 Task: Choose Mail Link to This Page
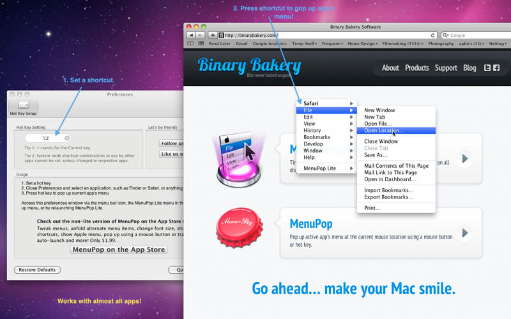(396, 172)
